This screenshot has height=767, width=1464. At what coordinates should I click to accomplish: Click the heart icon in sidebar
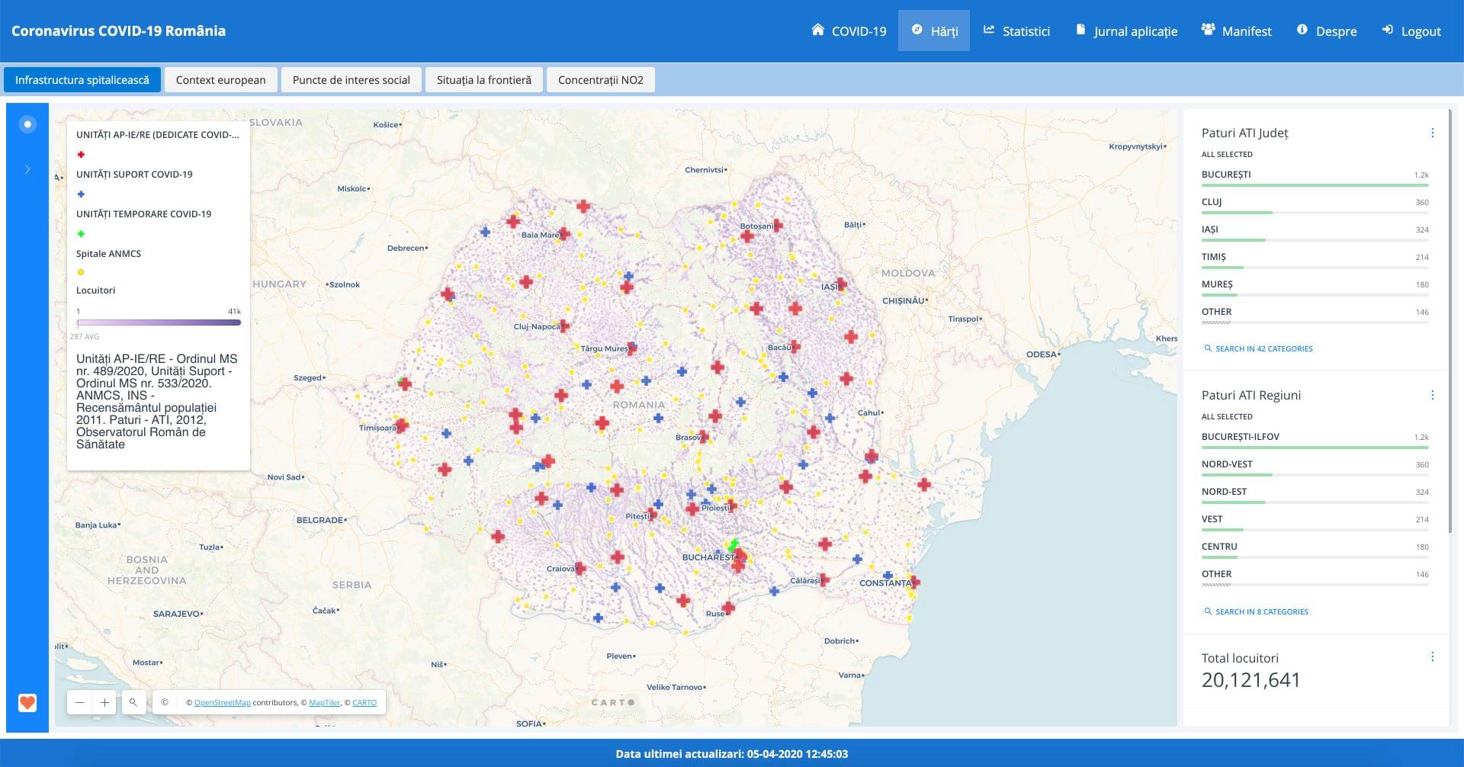coord(27,702)
